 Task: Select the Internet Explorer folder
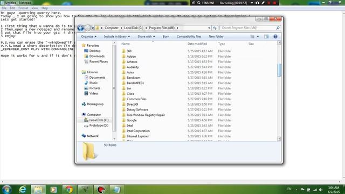[137, 136]
